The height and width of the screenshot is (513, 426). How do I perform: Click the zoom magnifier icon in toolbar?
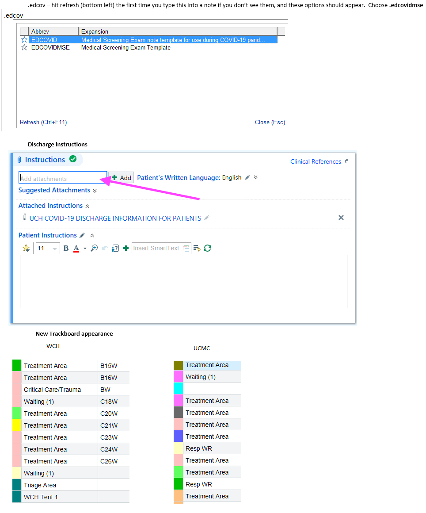[94, 248]
